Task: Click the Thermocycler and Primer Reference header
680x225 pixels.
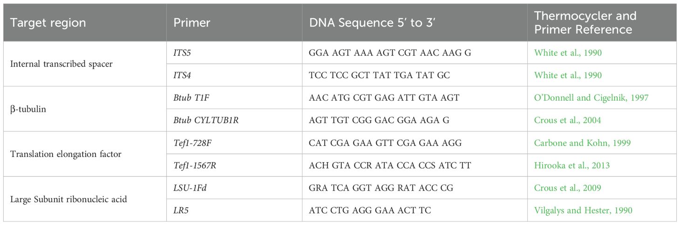Action: pos(585,23)
